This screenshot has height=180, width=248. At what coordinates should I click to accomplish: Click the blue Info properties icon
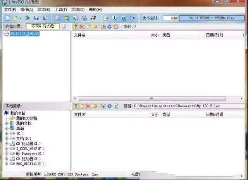[x=115, y=18]
